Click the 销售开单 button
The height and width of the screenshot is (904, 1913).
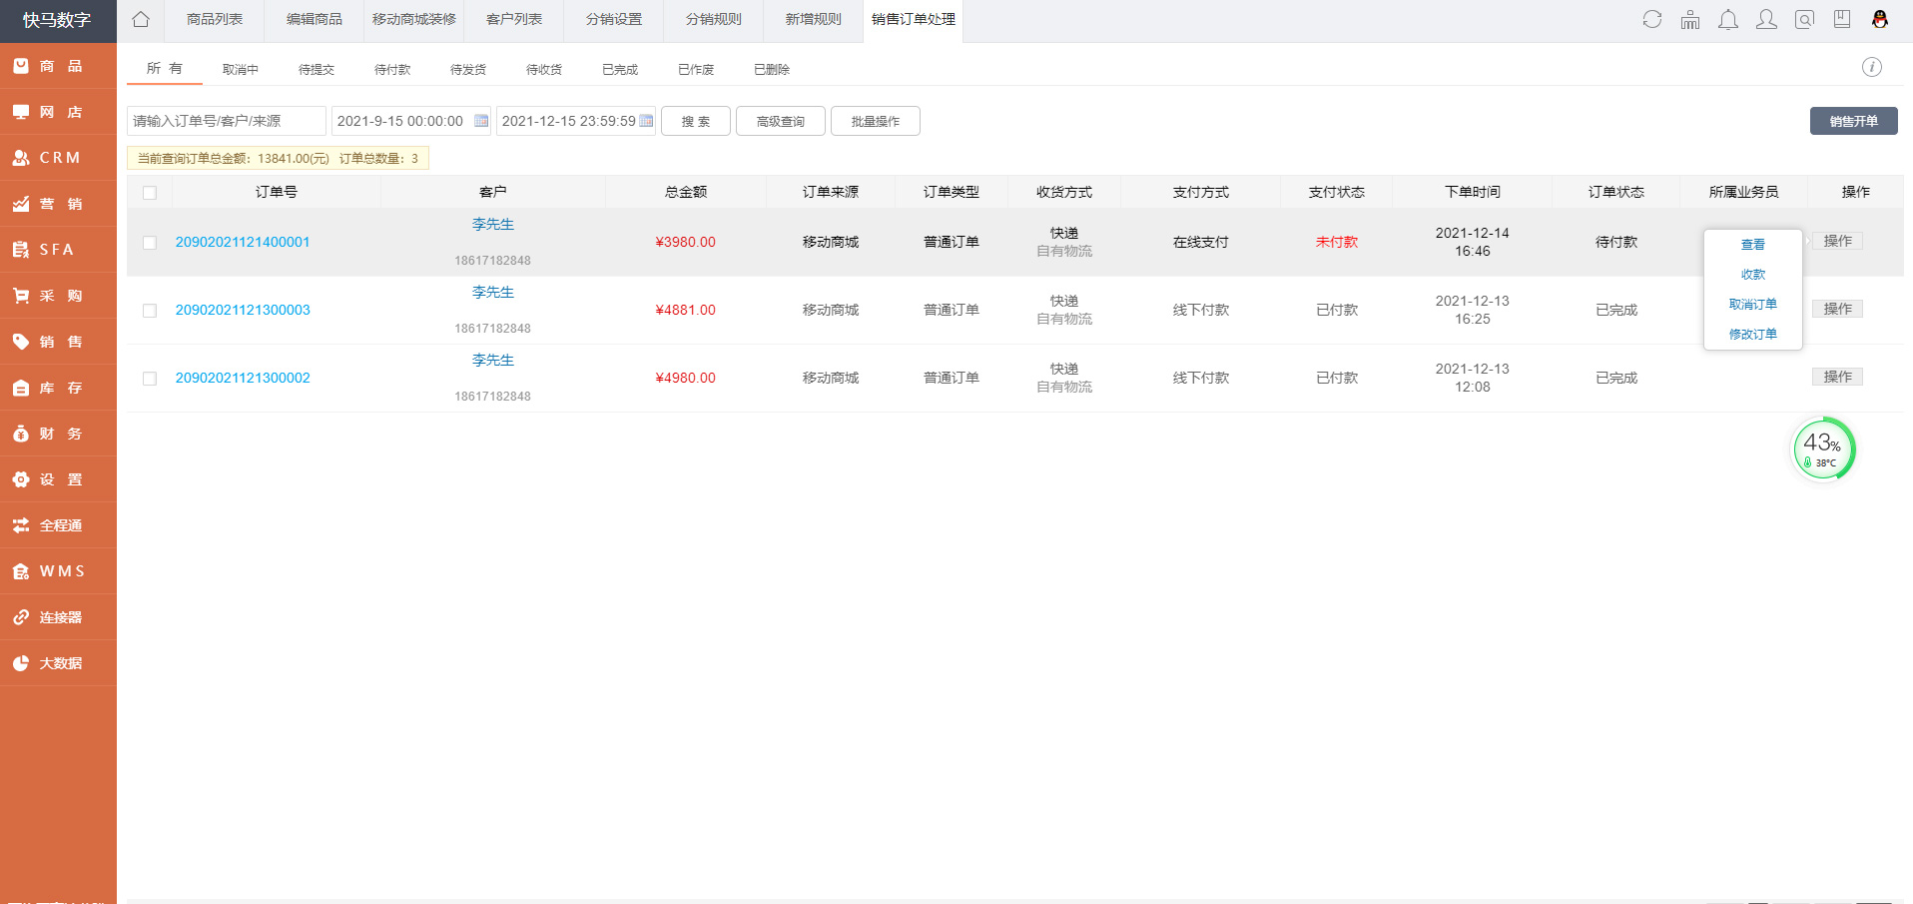coord(1853,121)
